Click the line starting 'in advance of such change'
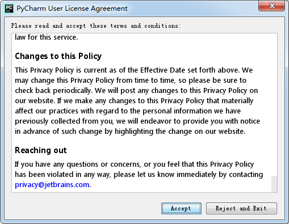This screenshot has height=224, width=289. [x=130, y=132]
